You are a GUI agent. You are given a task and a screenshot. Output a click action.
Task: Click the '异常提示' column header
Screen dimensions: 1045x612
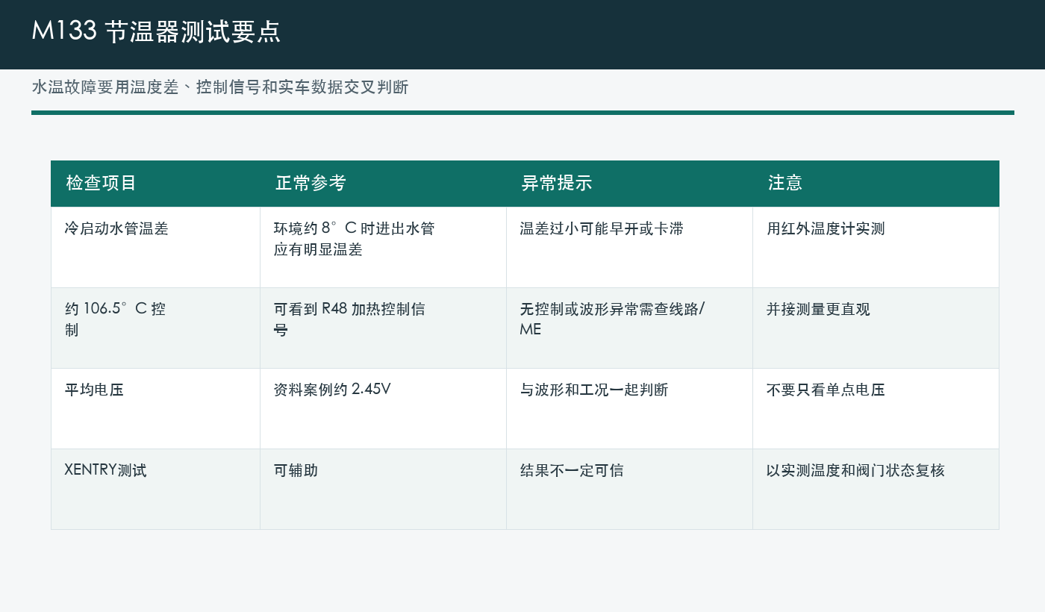click(x=629, y=184)
